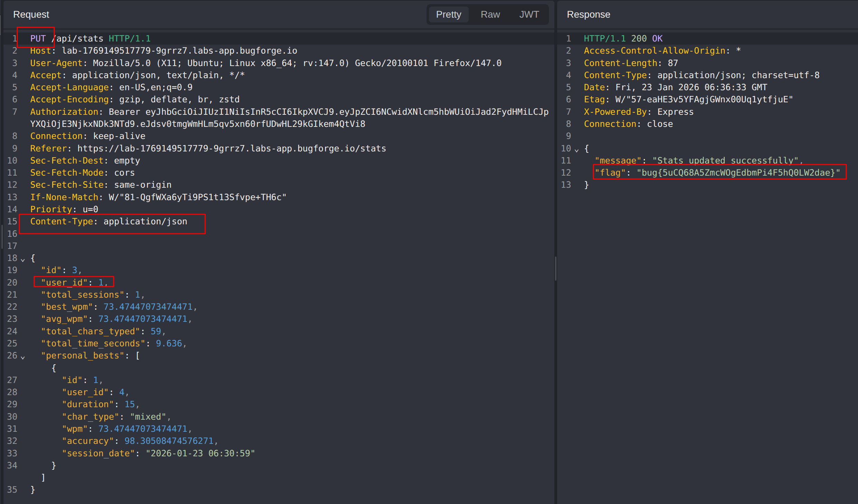Click the Request panel title

[31, 15]
